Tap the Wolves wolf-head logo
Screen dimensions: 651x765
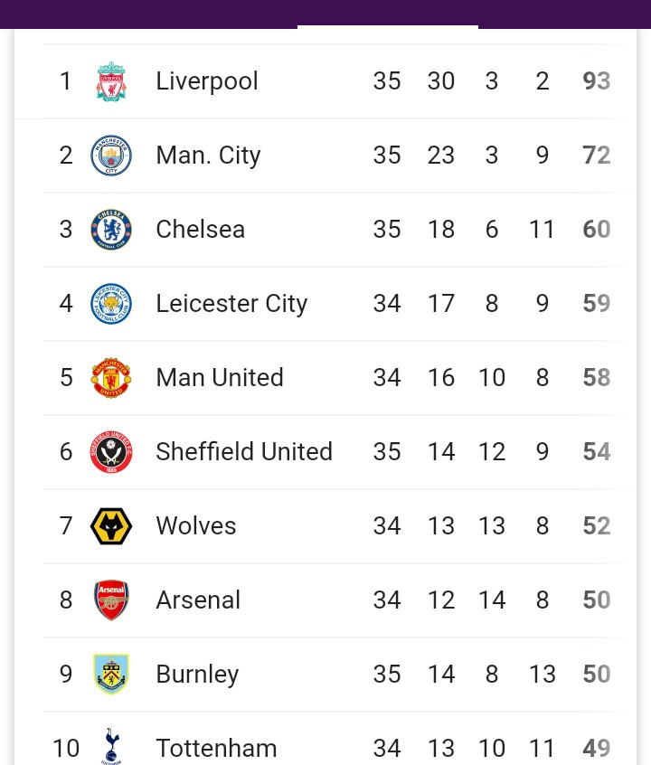111,526
